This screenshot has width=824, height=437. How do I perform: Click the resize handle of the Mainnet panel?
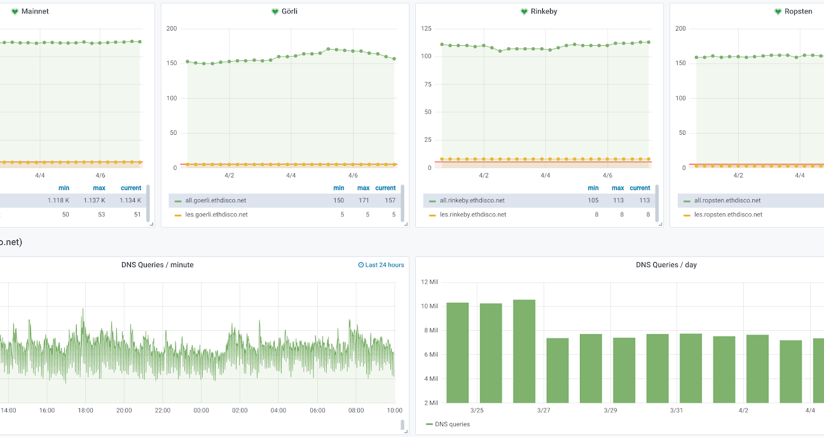point(151,223)
